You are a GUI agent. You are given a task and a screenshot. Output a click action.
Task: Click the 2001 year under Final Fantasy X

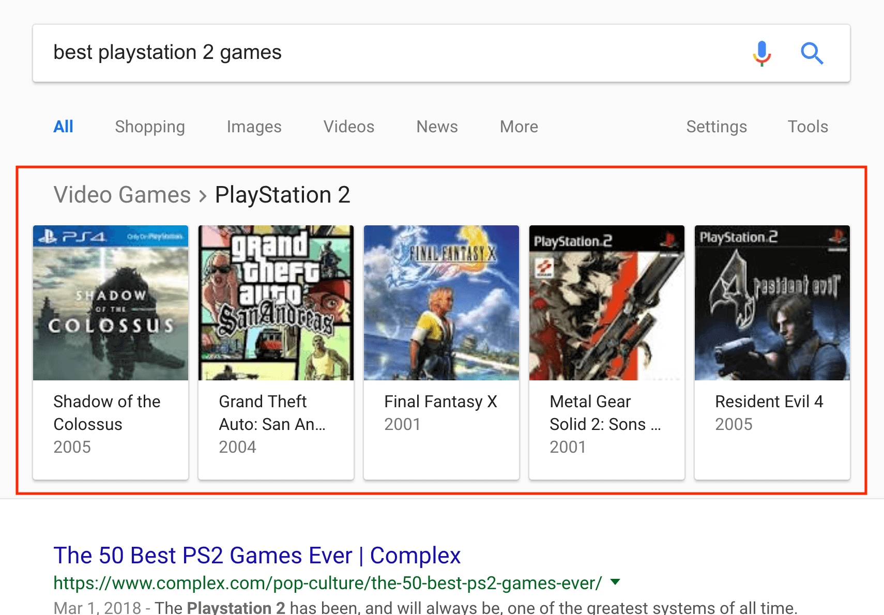point(402,424)
